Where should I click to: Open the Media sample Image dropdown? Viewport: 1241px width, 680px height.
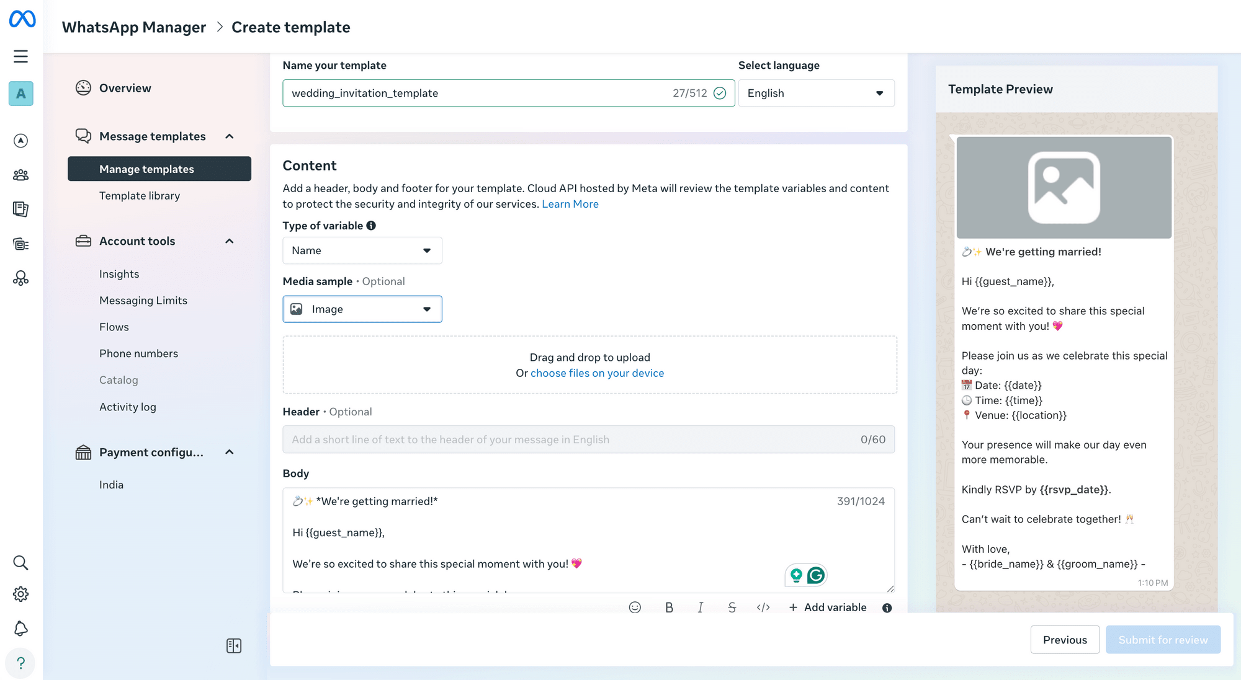click(362, 309)
